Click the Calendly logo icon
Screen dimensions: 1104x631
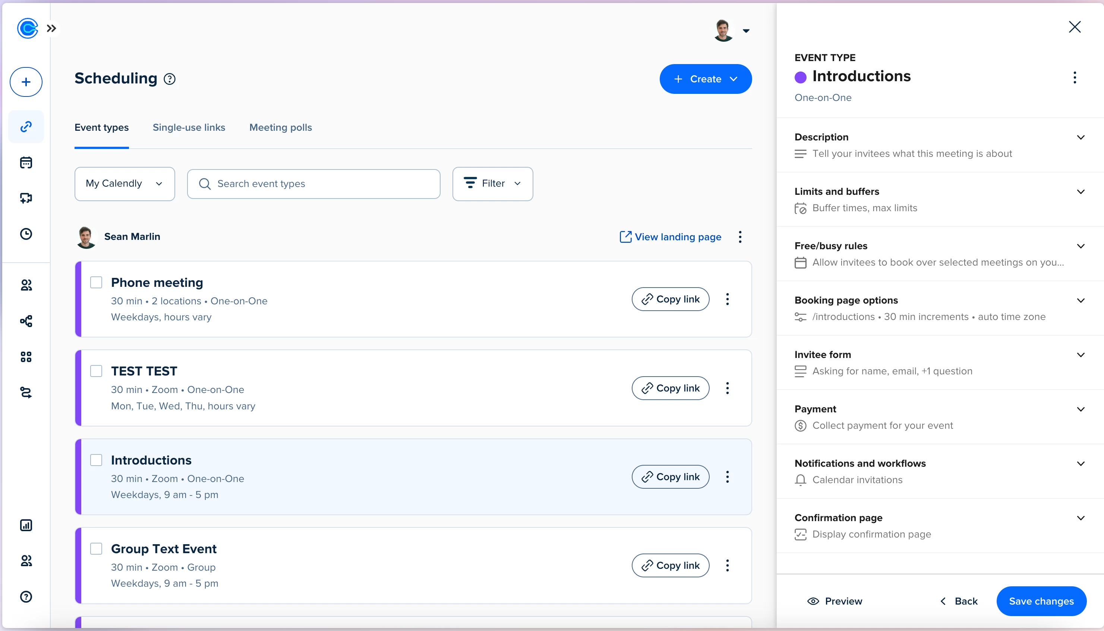click(x=27, y=29)
